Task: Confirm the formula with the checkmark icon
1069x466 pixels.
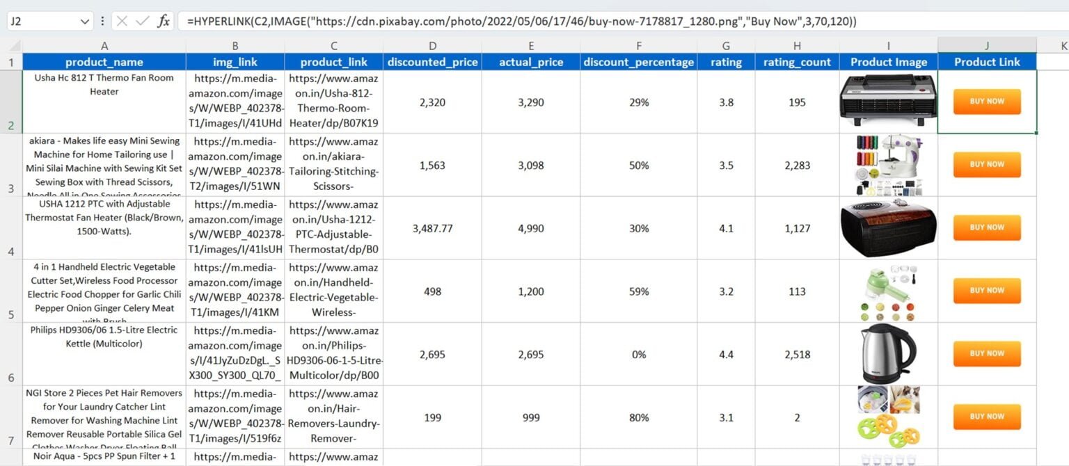Action: pos(143,20)
